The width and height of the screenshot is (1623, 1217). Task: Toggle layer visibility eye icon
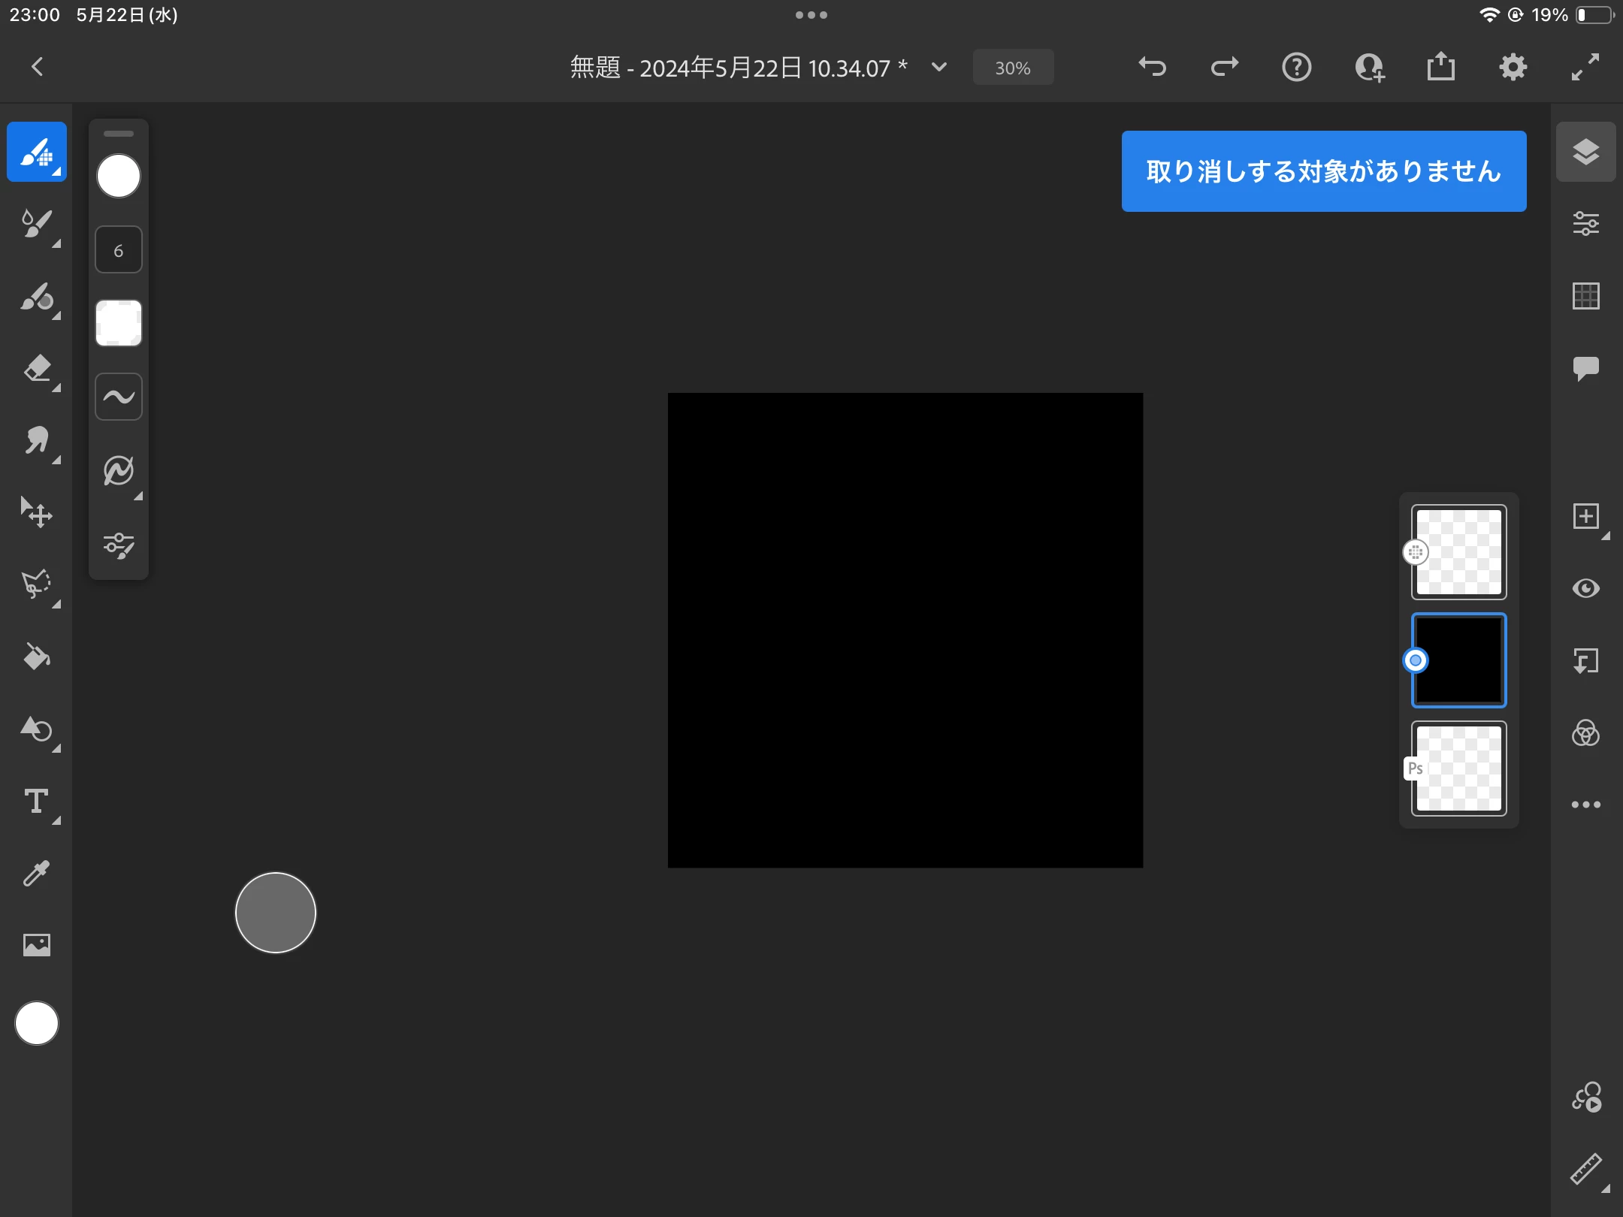coord(1585,588)
